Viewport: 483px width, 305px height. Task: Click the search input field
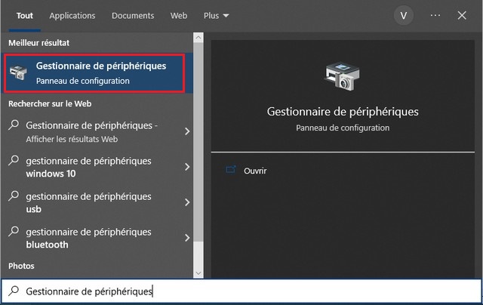pyautogui.click(x=241, y=291)
